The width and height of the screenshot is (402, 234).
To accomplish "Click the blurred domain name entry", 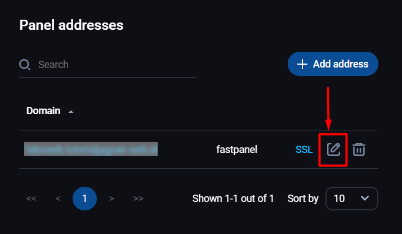I will click(x=91, y=148).
